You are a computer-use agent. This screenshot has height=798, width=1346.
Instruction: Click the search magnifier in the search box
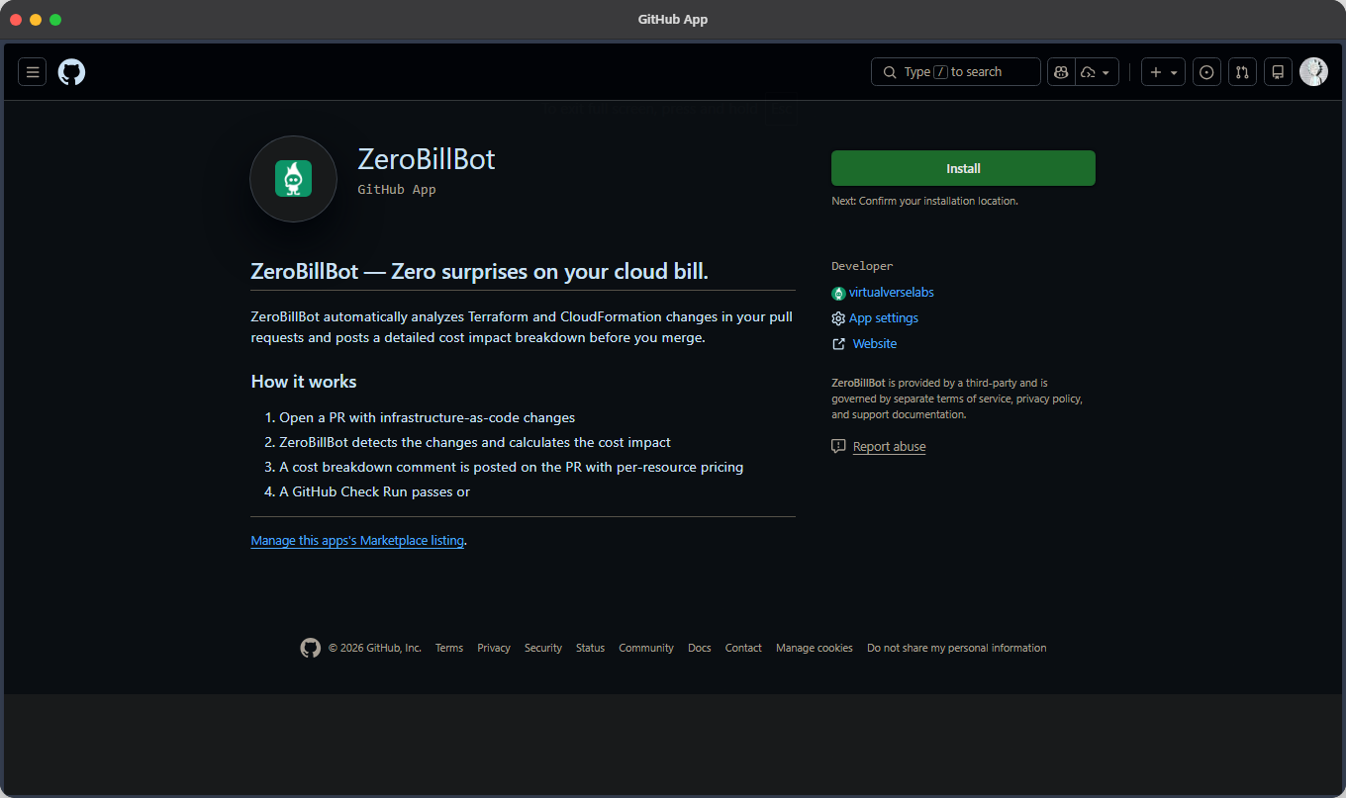(x=890, y=71)
